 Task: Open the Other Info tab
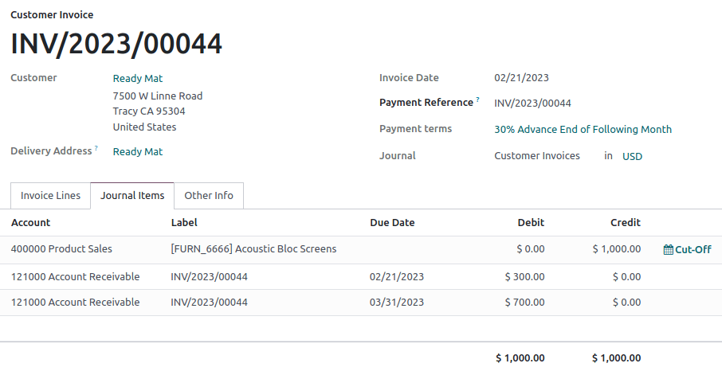(209, 196)
